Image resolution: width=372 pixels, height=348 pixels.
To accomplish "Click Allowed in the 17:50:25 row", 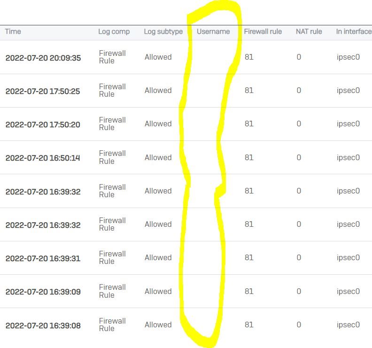I will [x=158, y=90].
